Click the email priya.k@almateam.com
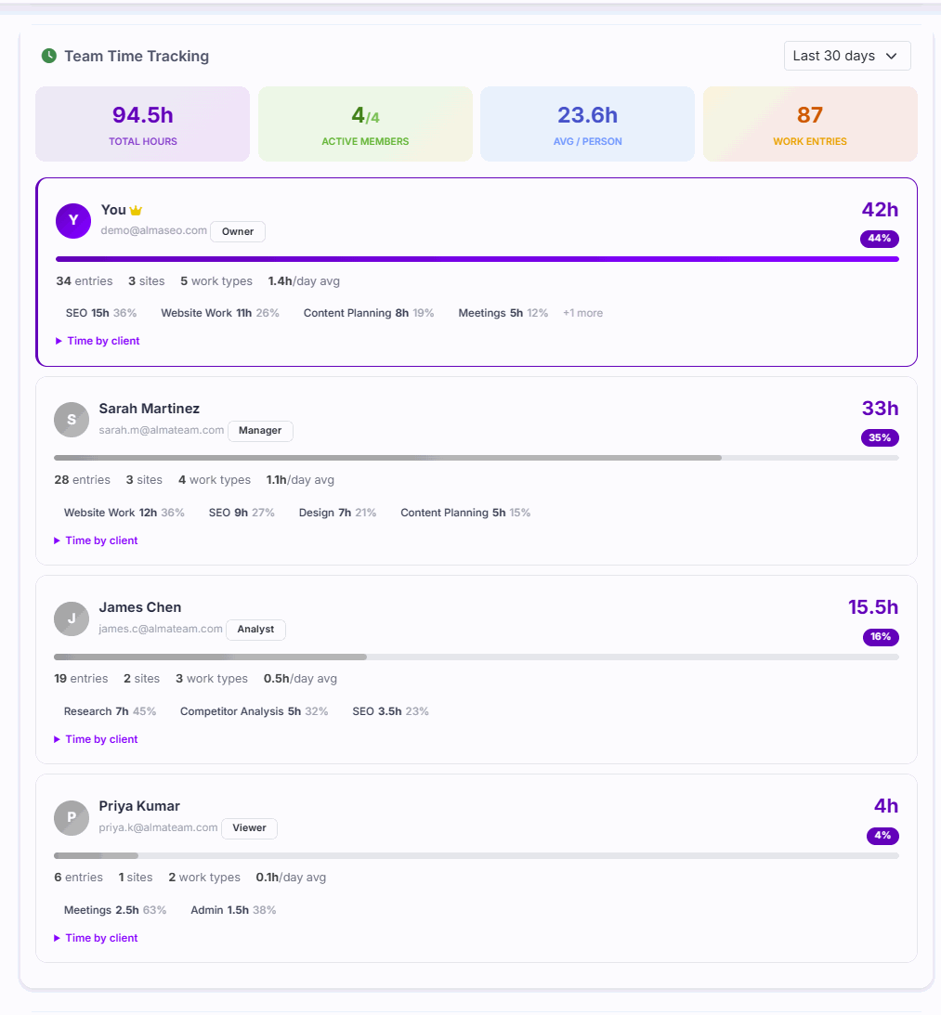This screenshot has width=941, height=1015. (158, 827)
